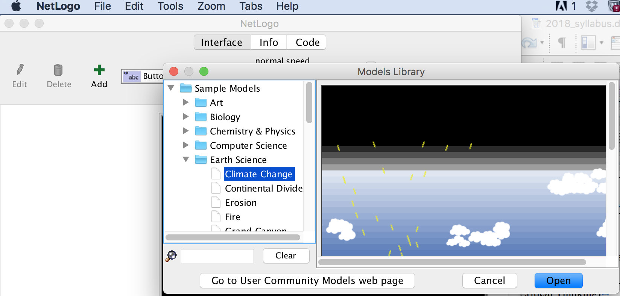
Task: Open the Help menu
Action: (287, 6)
